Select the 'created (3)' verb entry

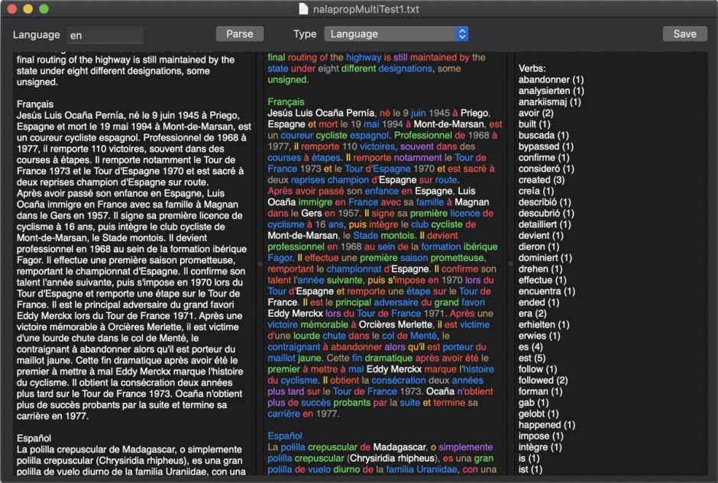[x=545, y=179]
